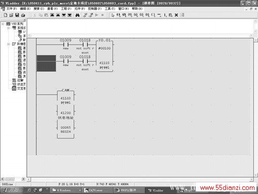Collapse the 系统 subtree node
Screen dimensions: 258x194
[x=8, y=28]
